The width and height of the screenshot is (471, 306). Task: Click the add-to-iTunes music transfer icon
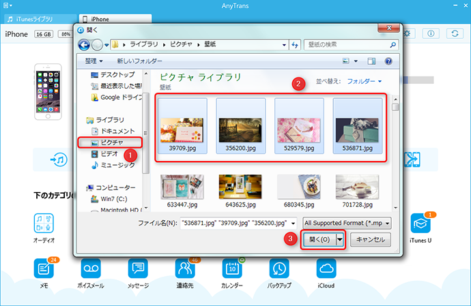pyautogui.click(x=59, y=159)
